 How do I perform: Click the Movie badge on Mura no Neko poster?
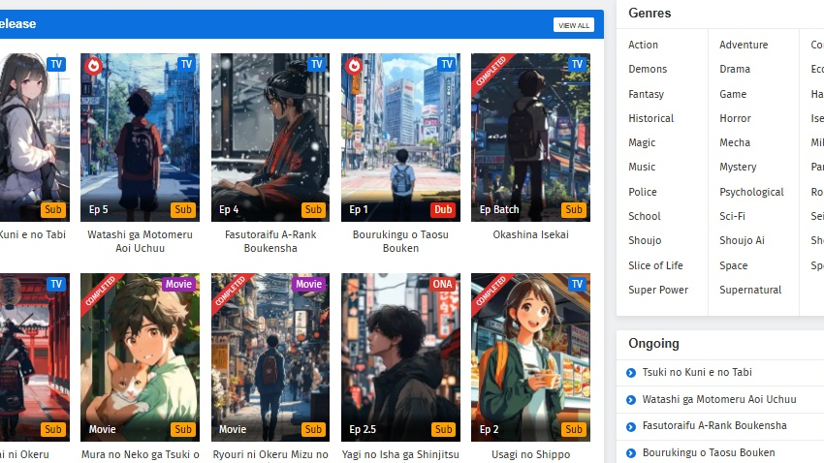pos(178,284)
